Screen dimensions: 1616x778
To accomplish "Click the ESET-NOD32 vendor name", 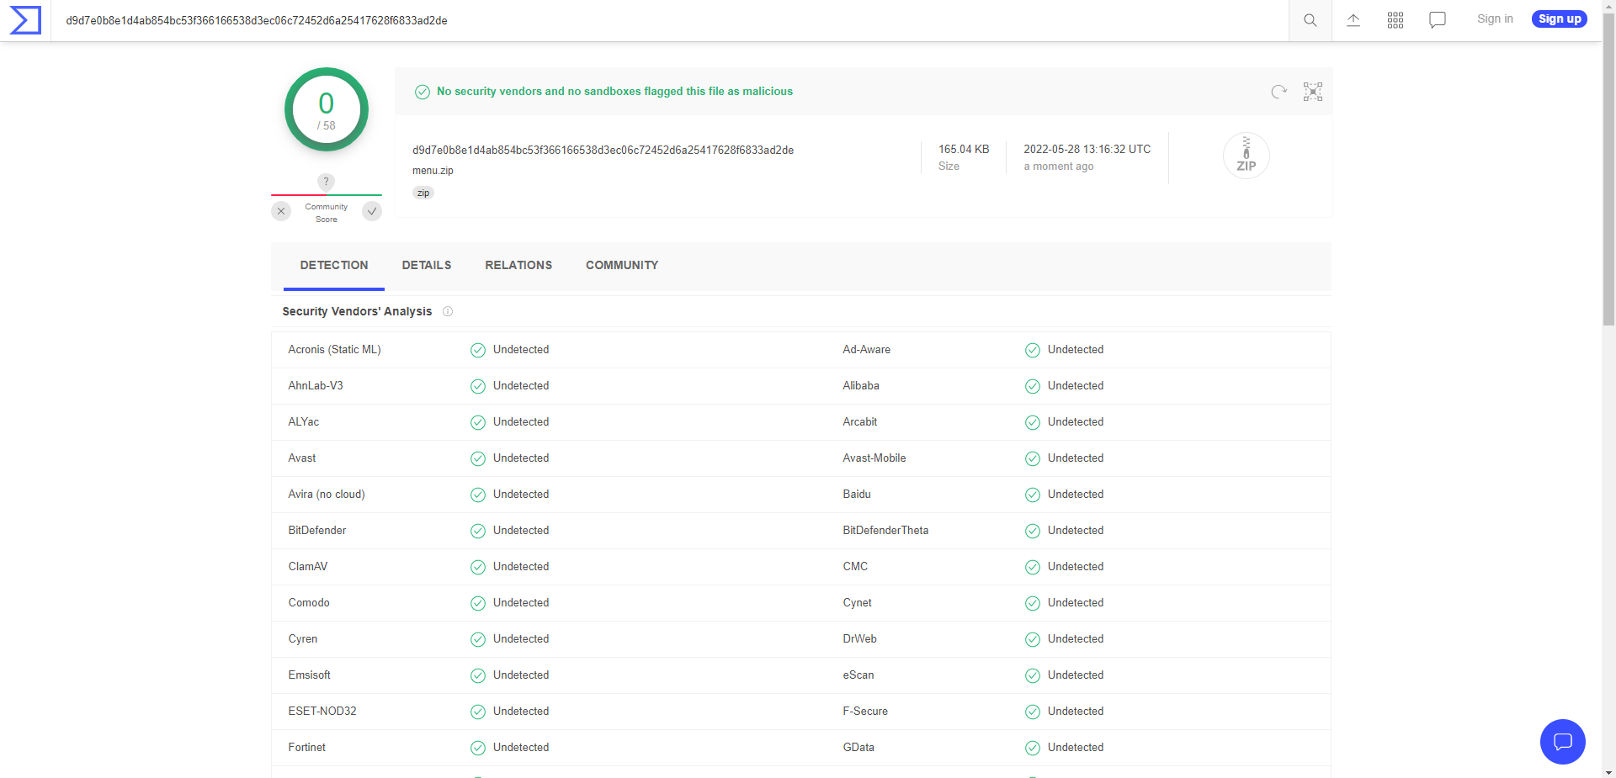I will (x=322, y=712).
